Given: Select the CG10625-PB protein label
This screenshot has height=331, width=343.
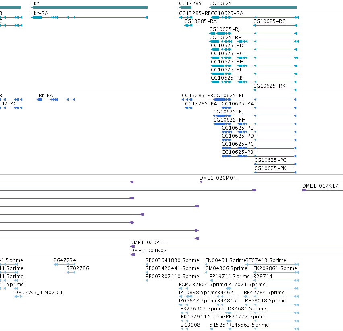Looking at the screenshot, I should pyautogui.click(x=237, y=152).
